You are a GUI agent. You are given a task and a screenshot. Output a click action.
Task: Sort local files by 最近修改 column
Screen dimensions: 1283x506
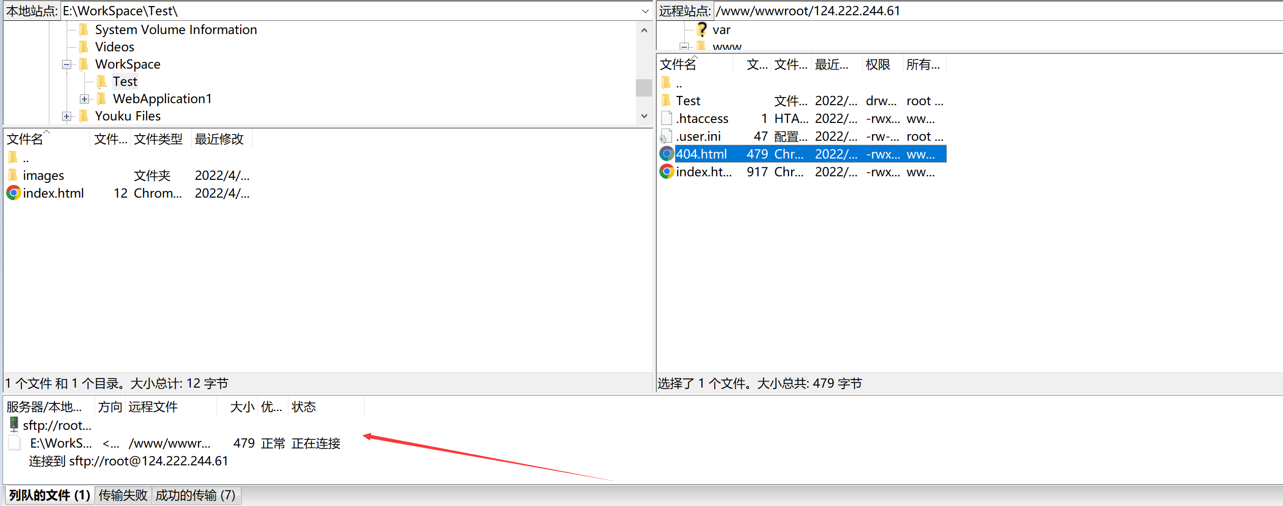(222, 139)
